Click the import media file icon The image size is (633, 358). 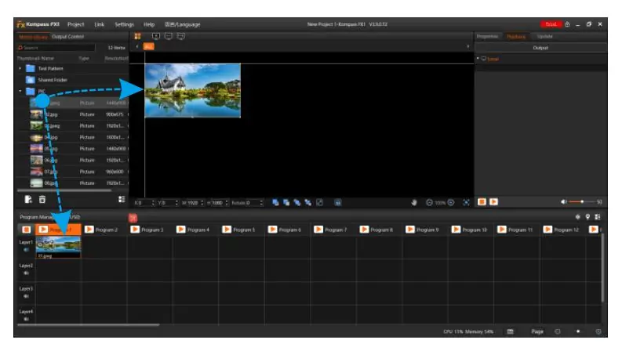point(28,199)
